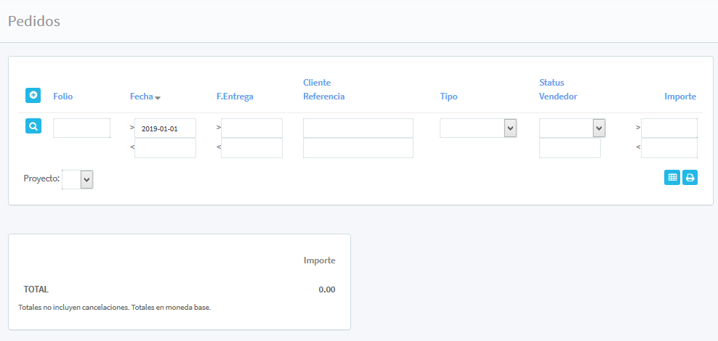This screenshot has width=718, height=341.
Task: Click the add new order plus icon
Action: click(33, 95)
